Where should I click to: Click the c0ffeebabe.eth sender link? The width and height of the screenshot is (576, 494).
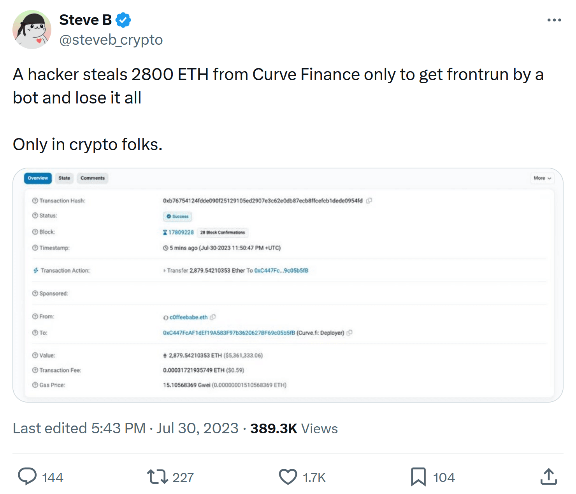pos(188,317)
